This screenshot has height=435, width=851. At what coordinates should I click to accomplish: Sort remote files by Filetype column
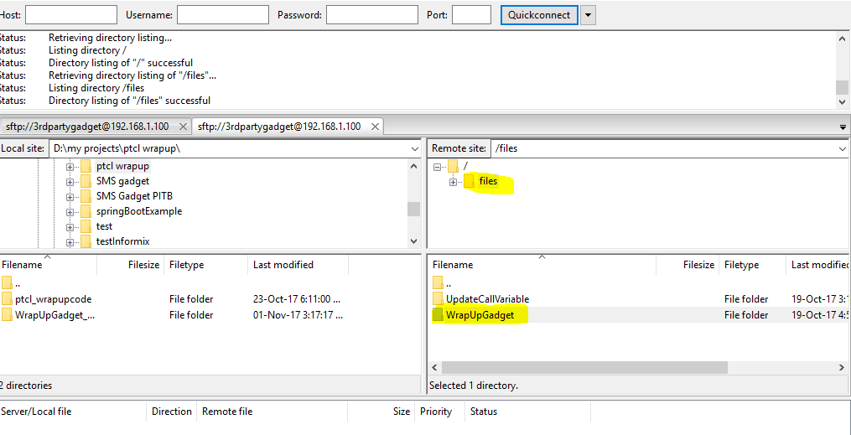pyautogui.click(x=741, y=265)
